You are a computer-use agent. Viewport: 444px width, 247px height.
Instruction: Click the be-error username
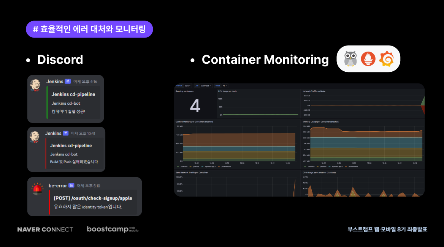[58, 186]
